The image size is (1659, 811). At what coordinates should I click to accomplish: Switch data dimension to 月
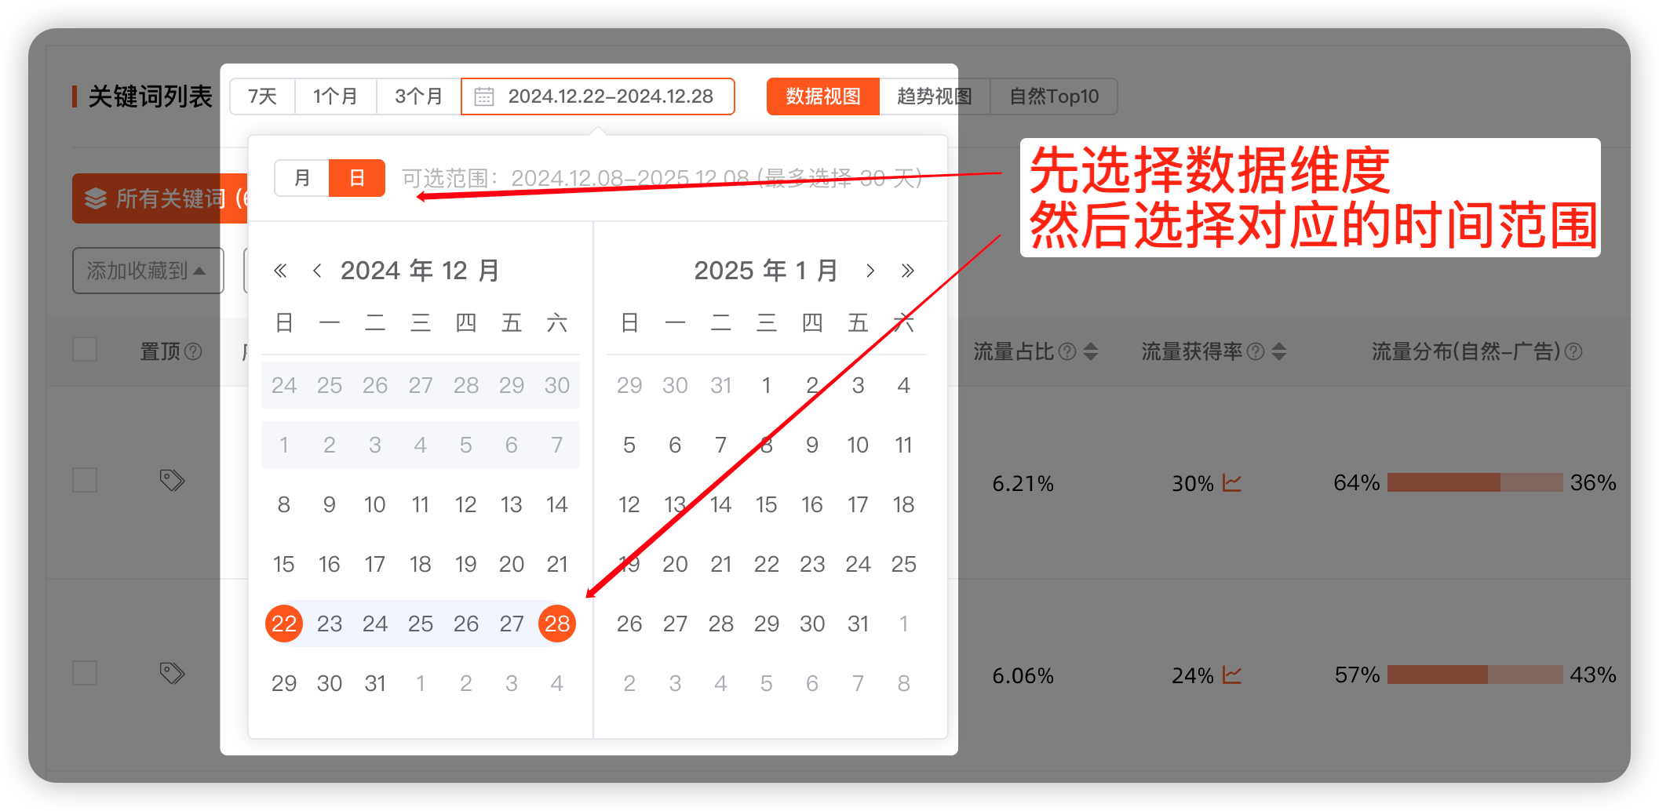click(302, 178)
